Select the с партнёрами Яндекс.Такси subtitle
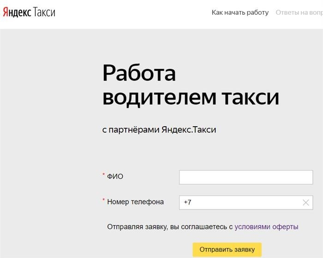Viewport: 323px width, 258px height. point(159,129)
